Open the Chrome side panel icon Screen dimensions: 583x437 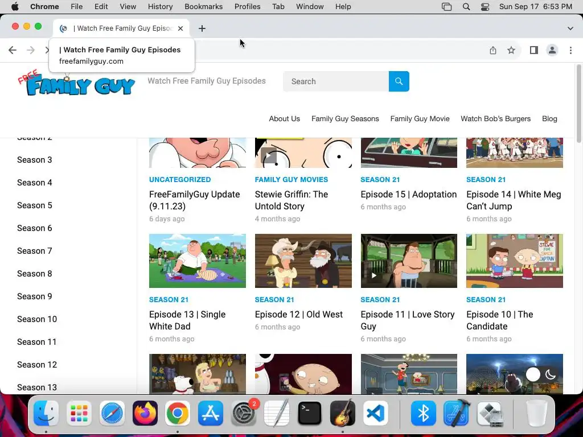534,50
